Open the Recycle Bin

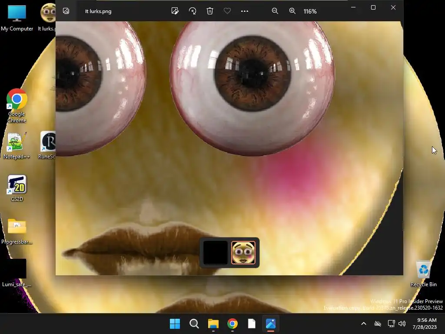423,273
